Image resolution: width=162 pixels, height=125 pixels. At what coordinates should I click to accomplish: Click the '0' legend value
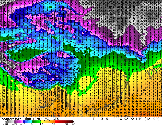(32, 124)
